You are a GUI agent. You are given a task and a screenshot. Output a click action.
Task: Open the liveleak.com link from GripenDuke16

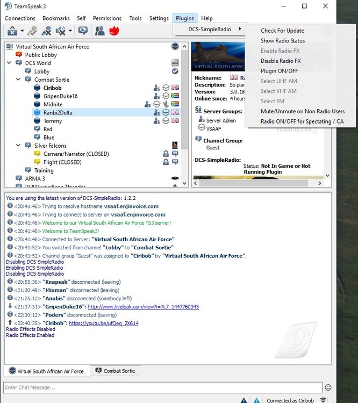pos(143,307)
